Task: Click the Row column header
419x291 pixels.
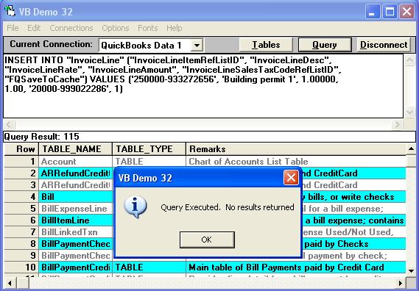Action: click(21, 149)
